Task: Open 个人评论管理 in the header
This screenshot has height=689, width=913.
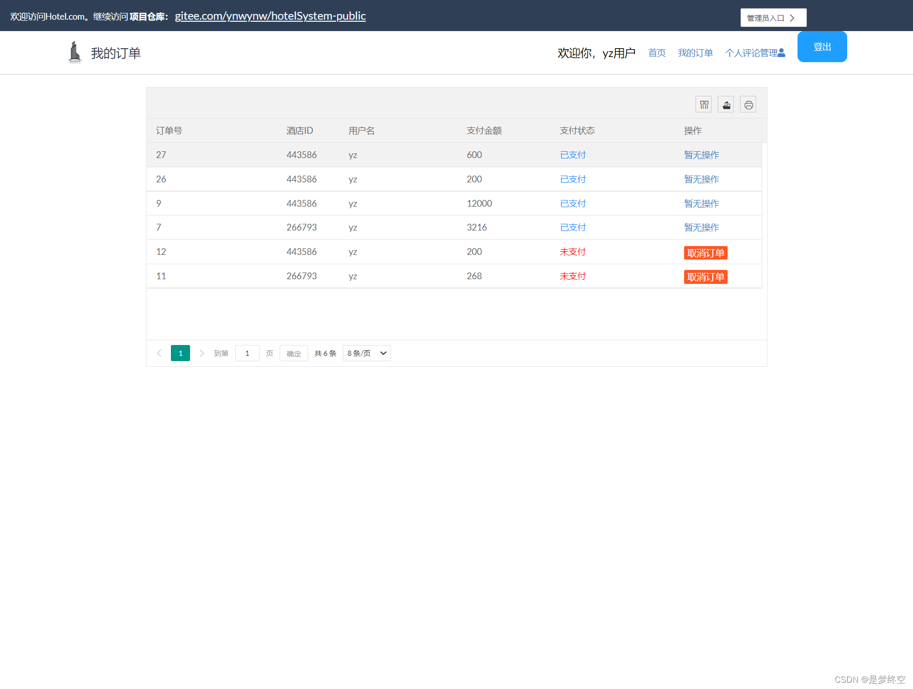Action: [751, 53]
